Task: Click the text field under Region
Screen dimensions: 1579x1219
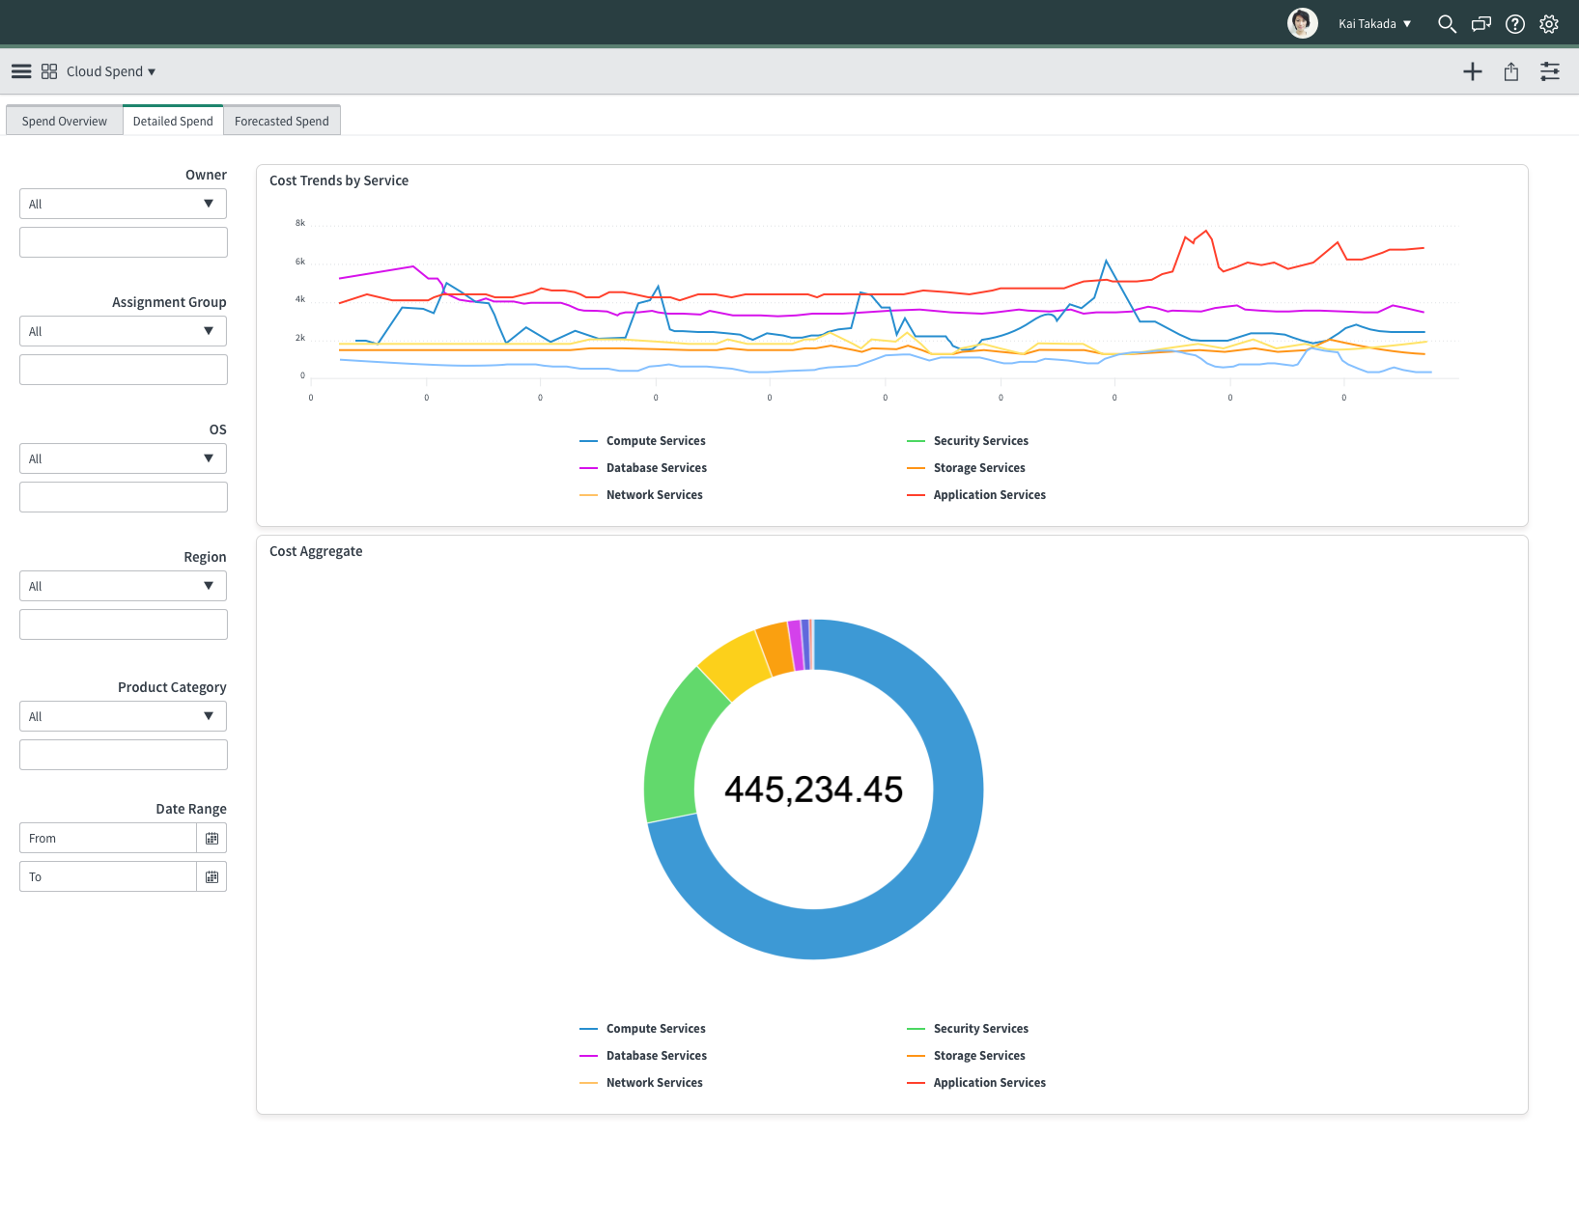Action: [124, 624]
